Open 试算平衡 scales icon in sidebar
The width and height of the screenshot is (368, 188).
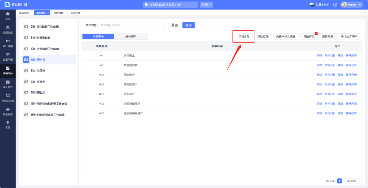(8, 55)
